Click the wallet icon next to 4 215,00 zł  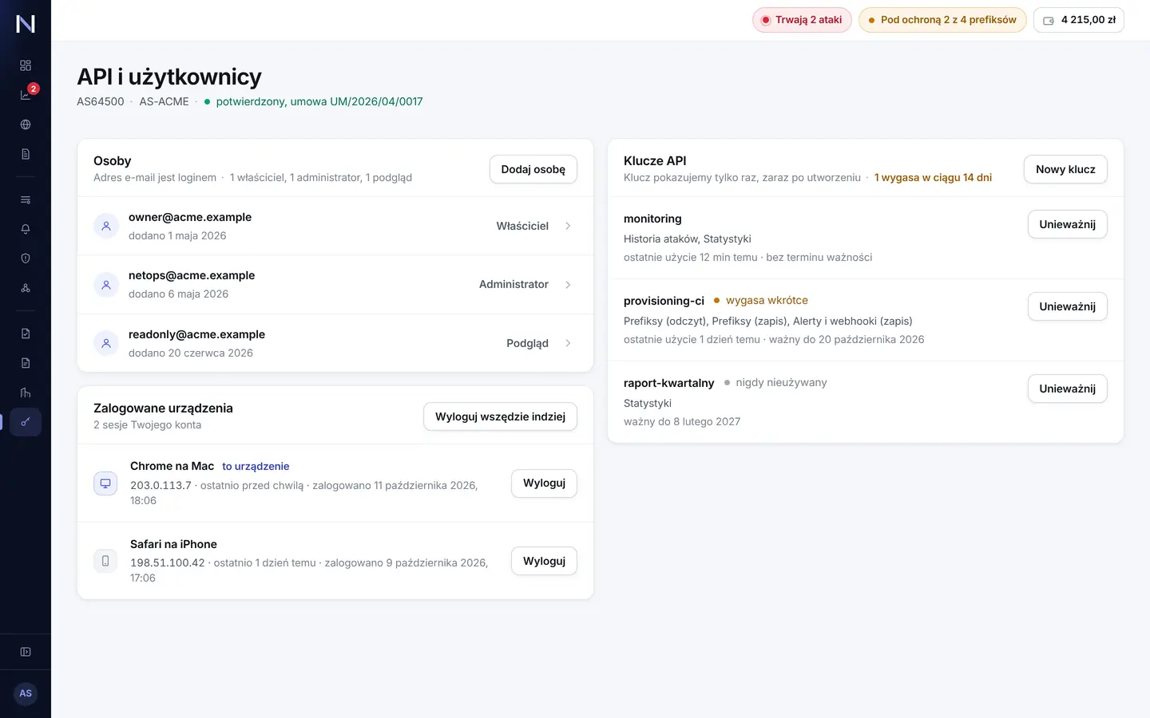[x=1049, y=21]
